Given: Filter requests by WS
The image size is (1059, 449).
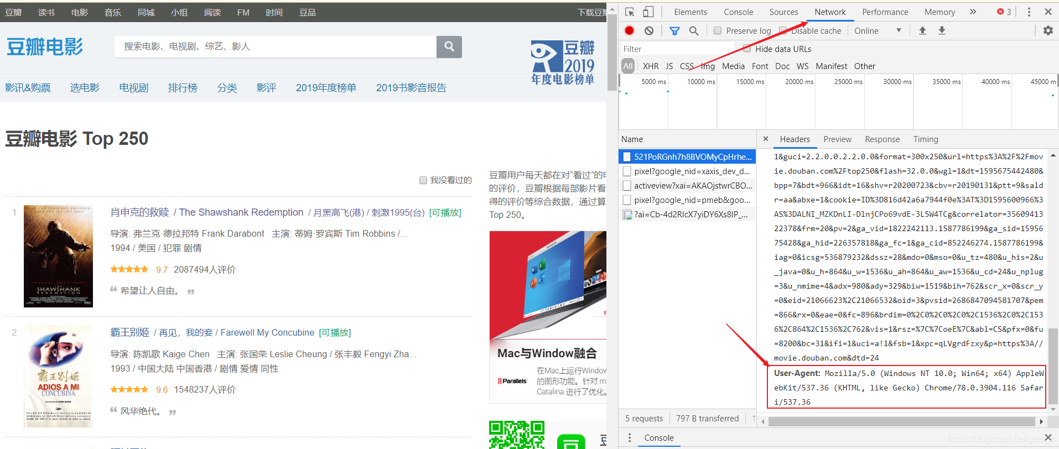Looking at the screenshot, I should (x=802, y=66).
